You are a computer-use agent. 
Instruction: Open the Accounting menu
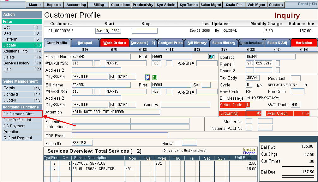pyautogui.click(x=76, y=5)
